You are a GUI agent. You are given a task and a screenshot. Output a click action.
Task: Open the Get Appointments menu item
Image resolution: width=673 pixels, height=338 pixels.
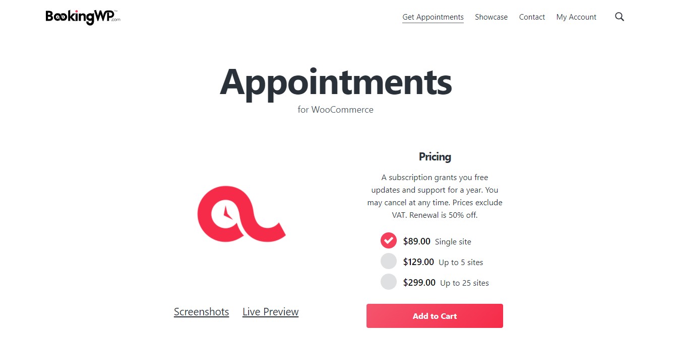pyautogui.click(x=433, y=17)
